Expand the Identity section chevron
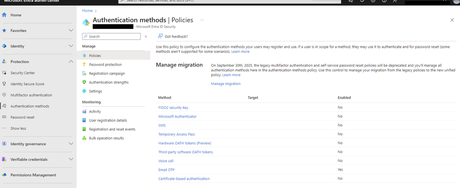Image resolution: width=460 pixels, height=188 pixels. 71,46
